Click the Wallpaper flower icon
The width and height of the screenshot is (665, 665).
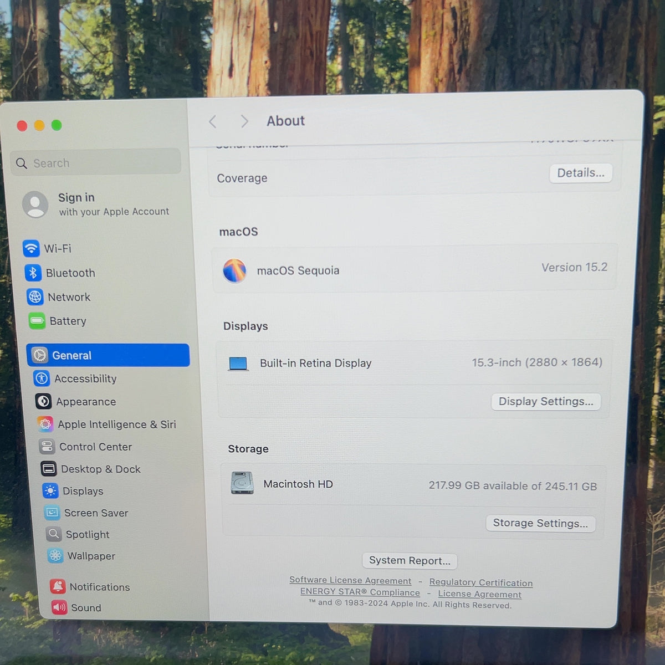coord(55,555)
